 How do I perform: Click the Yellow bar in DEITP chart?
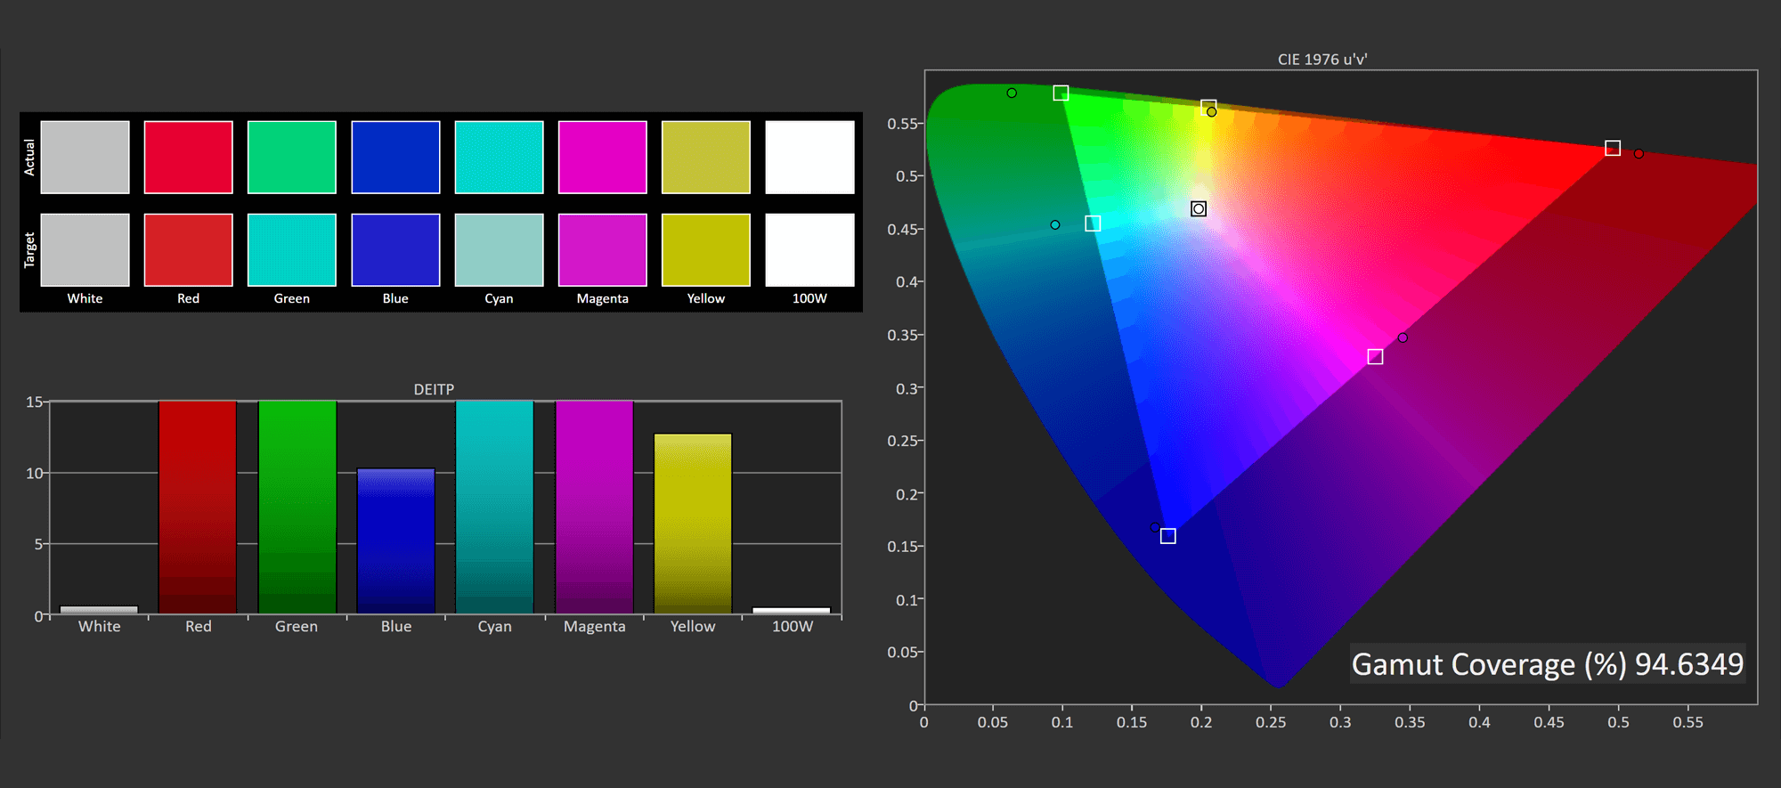[x=693, y=524]
